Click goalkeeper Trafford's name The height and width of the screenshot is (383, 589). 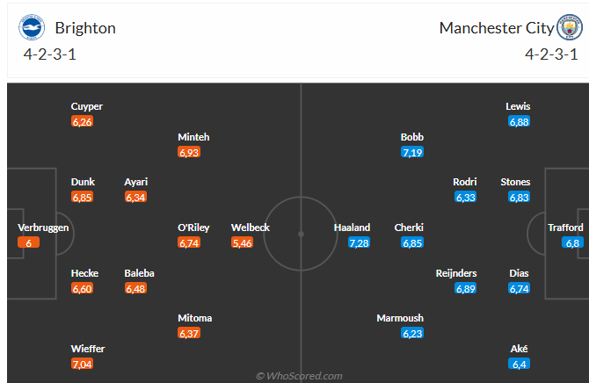[x=565, y=228]
